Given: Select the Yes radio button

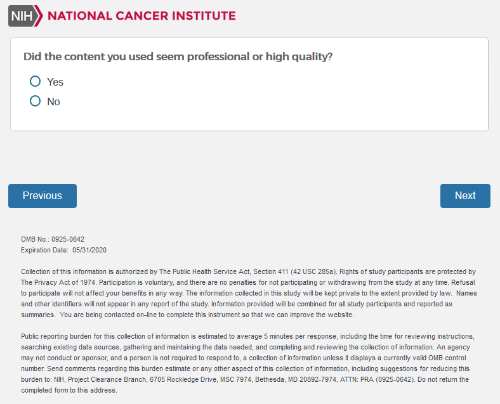Looking at the screenshot, I should pos(36,81).
